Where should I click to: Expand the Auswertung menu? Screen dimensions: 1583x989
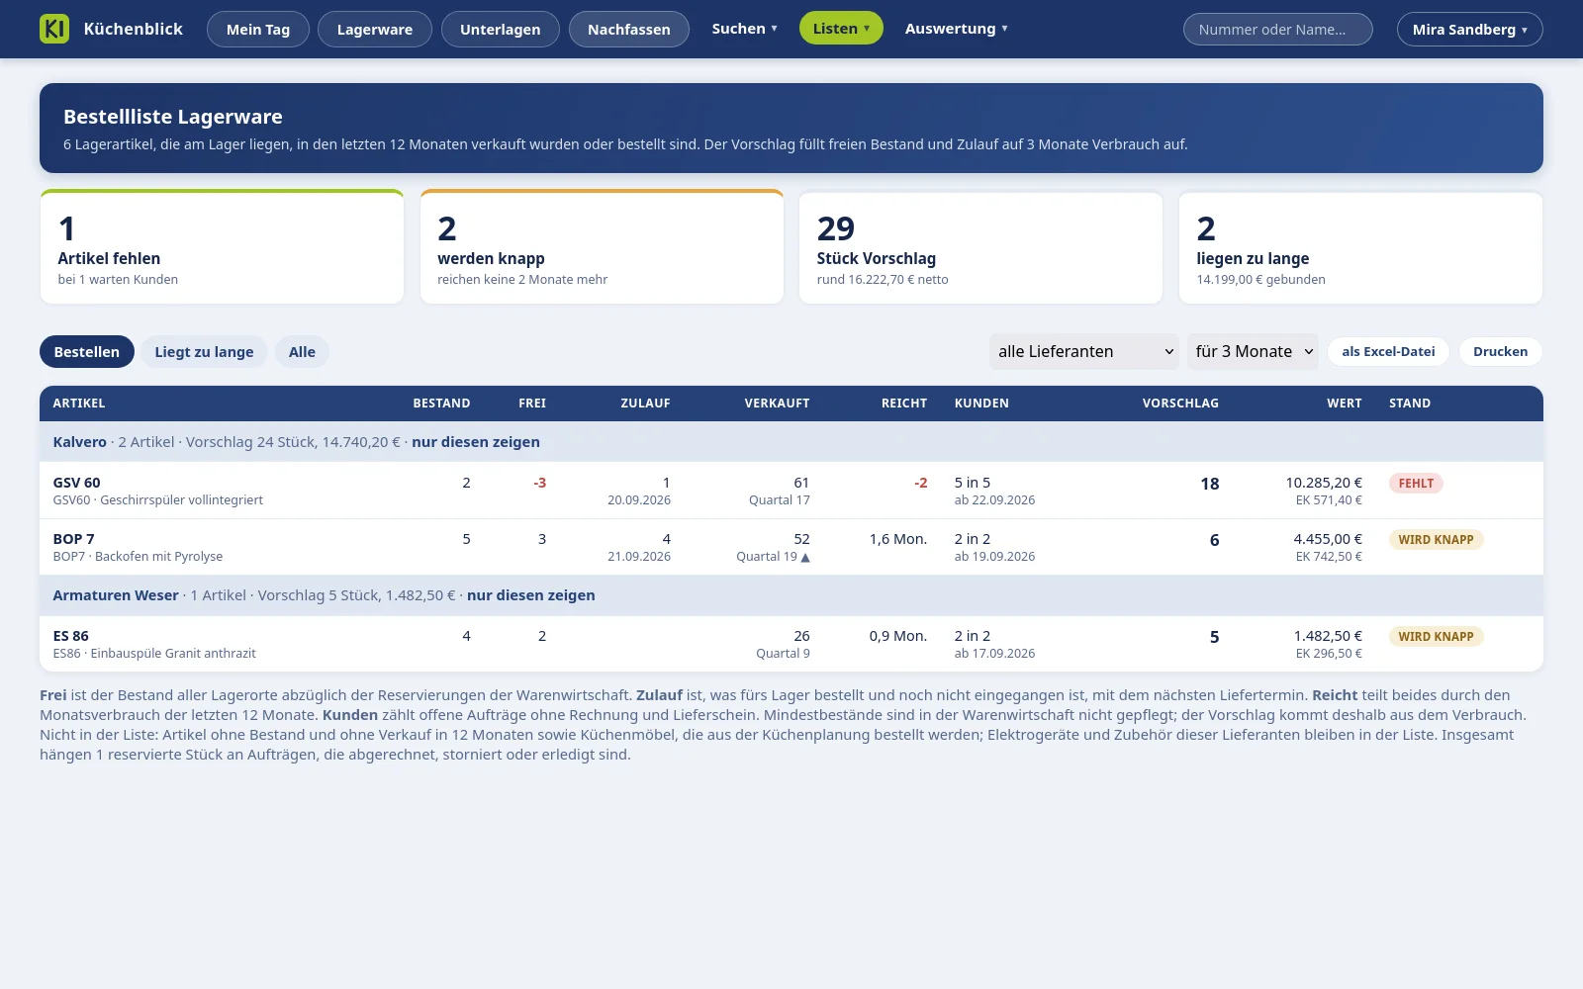pos(956,29)
